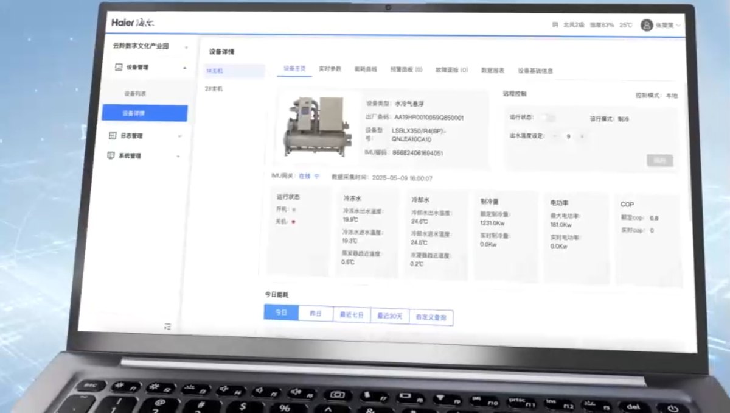The image size is (730, 413).
Task: Open the account dropdown beside the username
Action: pos(678,26)
